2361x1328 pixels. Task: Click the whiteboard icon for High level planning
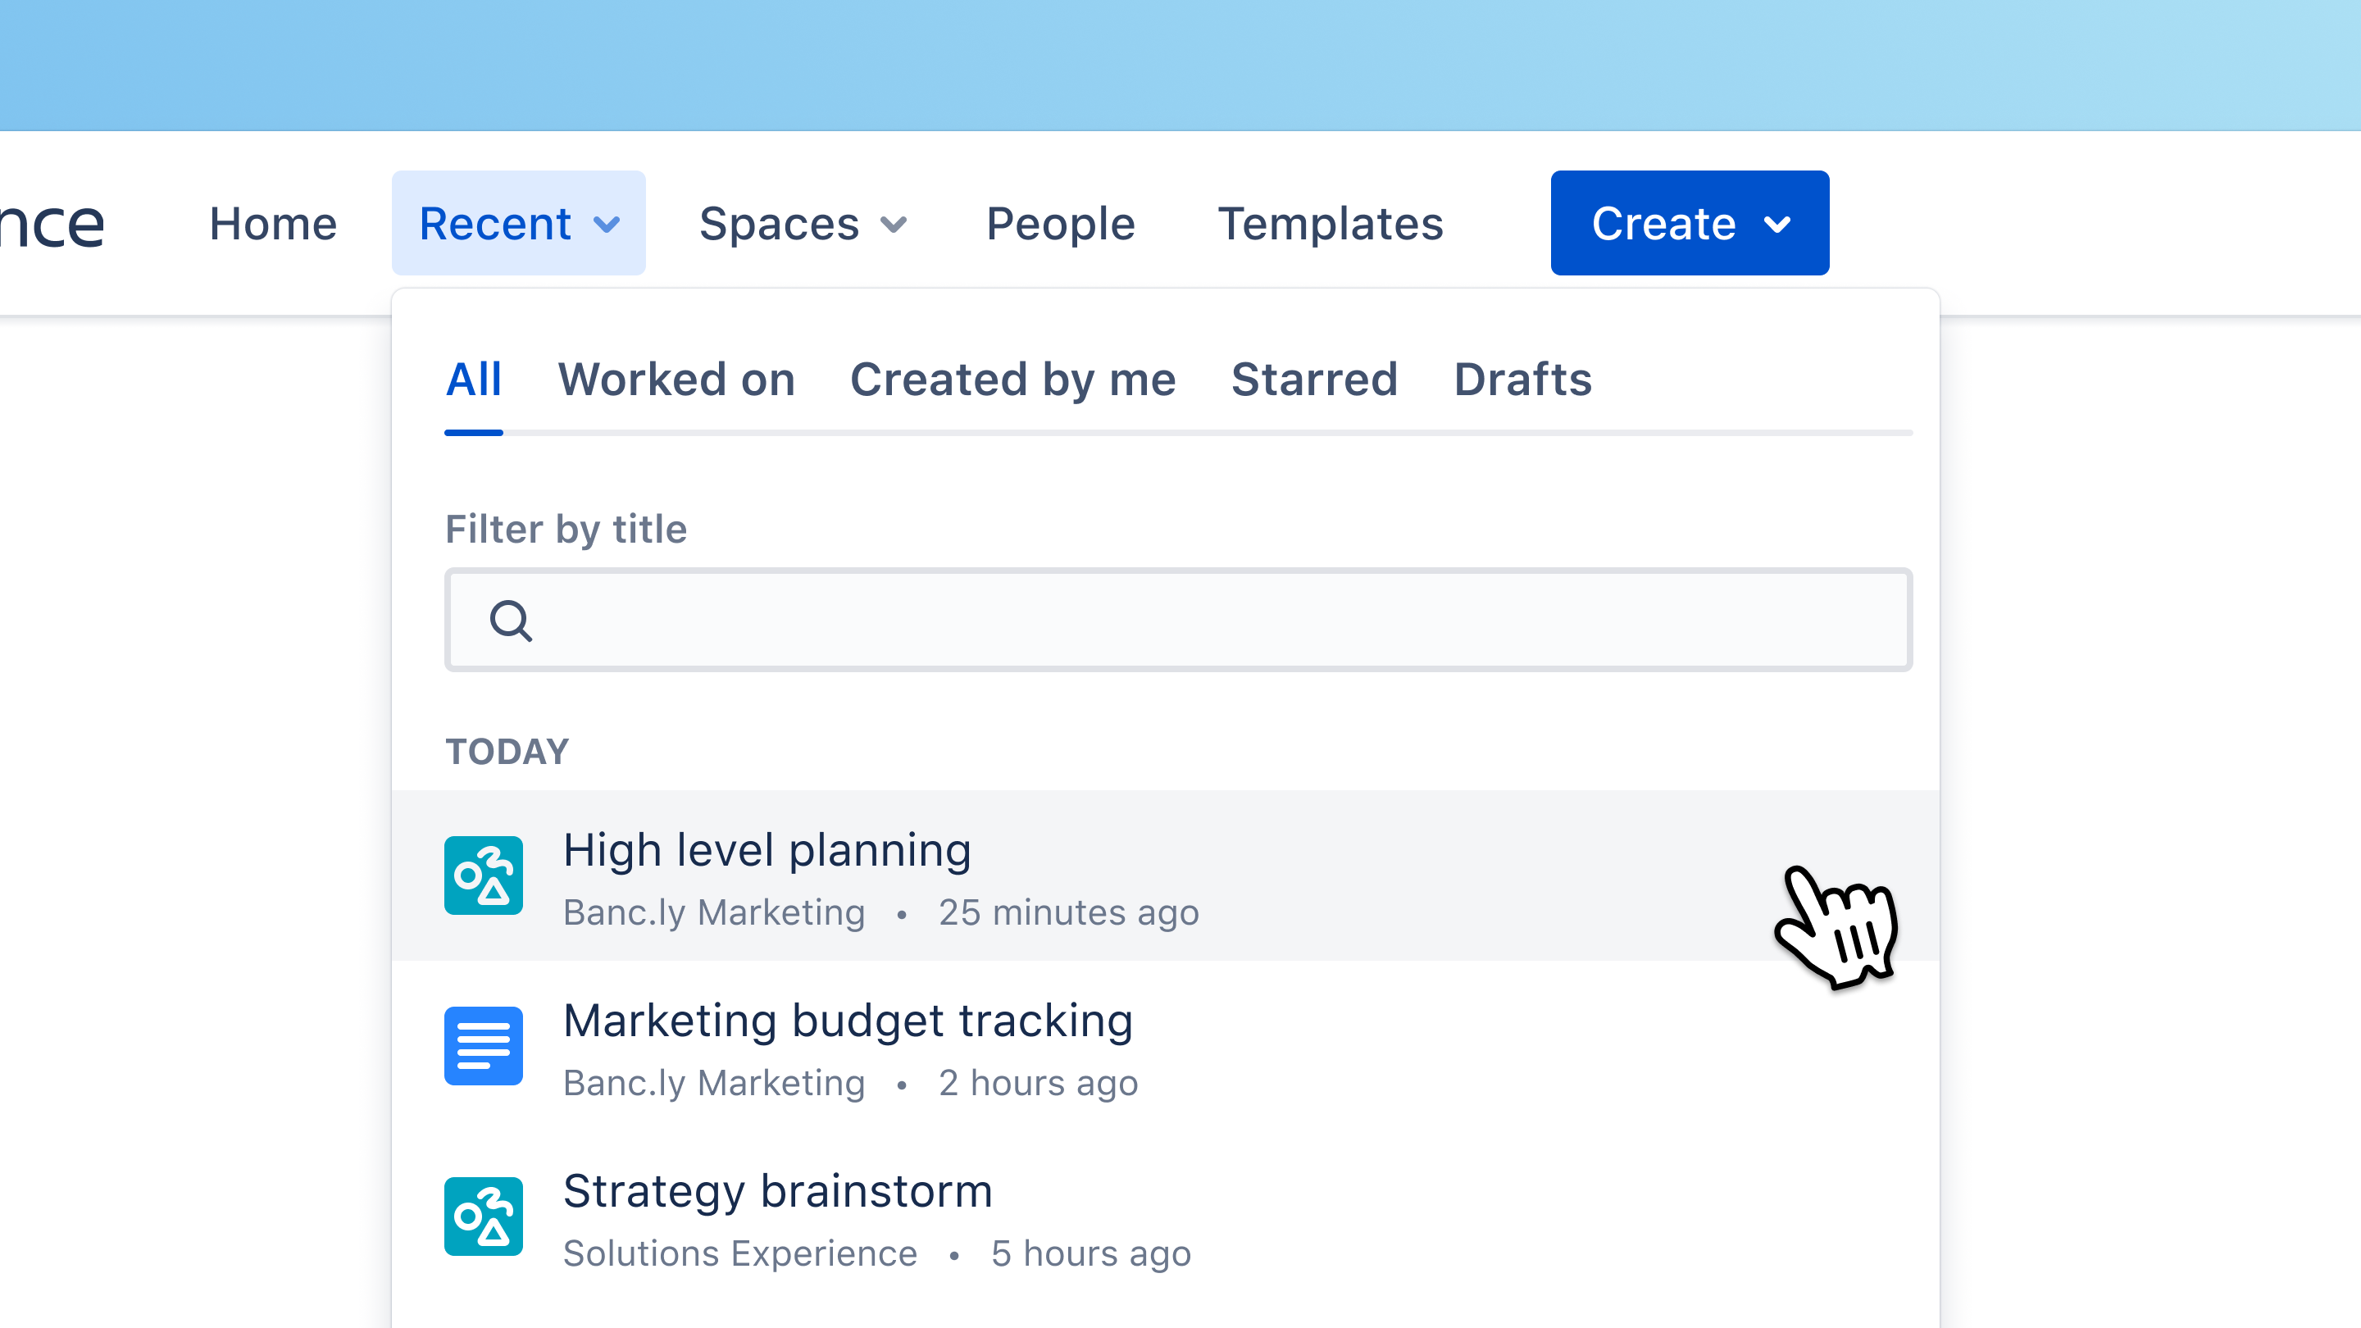tap(483, 875)
